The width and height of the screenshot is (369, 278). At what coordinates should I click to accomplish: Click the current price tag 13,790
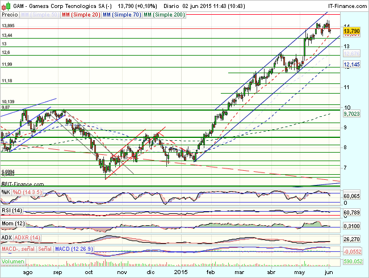coord(351,31)
